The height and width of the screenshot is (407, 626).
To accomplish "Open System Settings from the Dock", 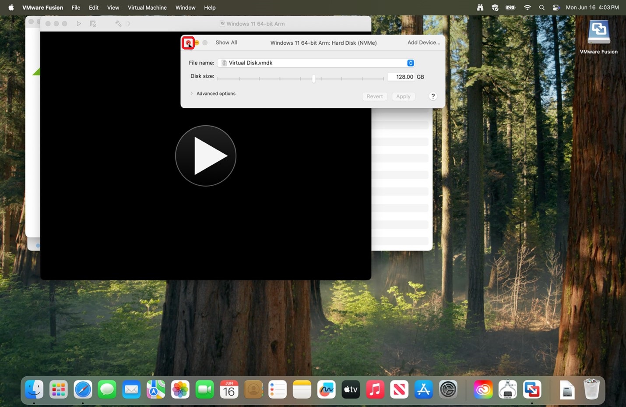I will pos(448,389).
